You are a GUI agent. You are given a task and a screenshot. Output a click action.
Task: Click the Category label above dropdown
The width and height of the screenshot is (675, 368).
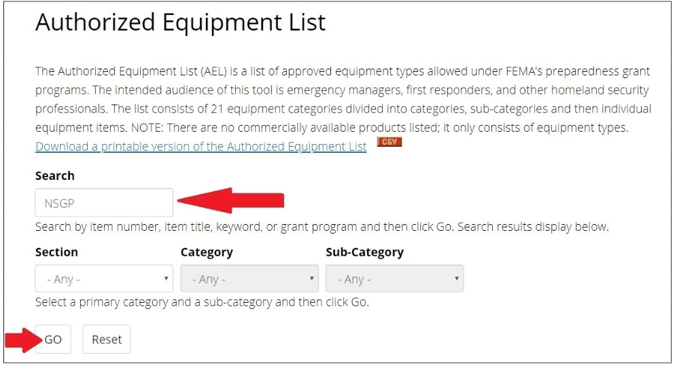pos(207,253)
